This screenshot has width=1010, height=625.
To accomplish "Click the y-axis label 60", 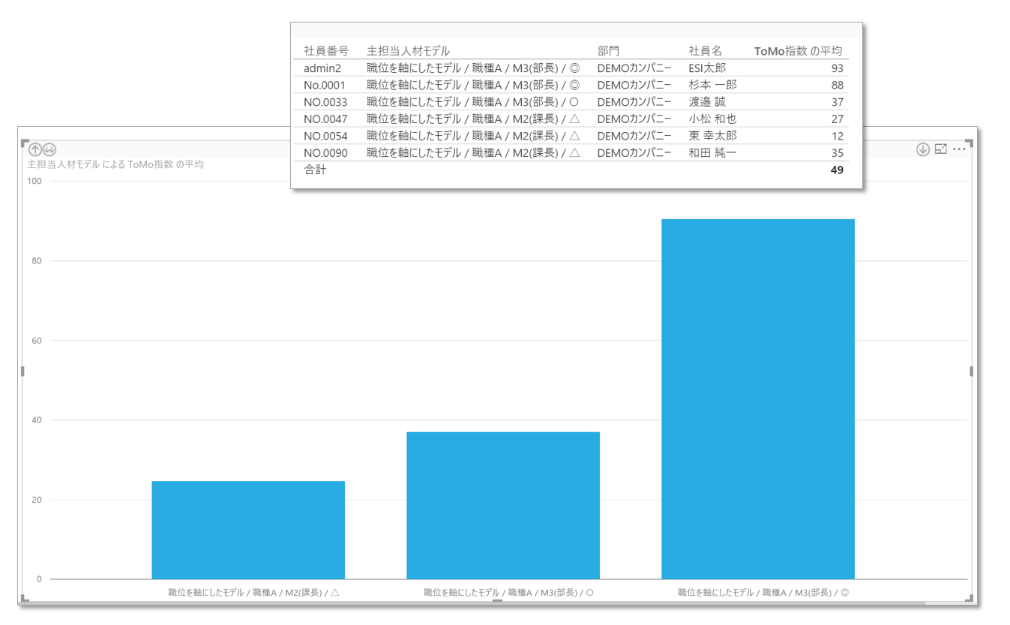I will click(x=37, y=340).
